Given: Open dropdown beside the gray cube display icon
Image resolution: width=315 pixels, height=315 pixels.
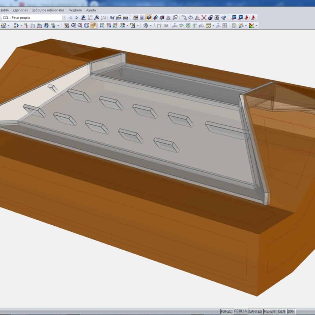Looking at the screenshot, I should [151, 26].
